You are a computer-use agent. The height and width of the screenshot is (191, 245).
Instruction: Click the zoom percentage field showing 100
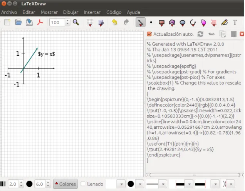click(x=57, y=22)
